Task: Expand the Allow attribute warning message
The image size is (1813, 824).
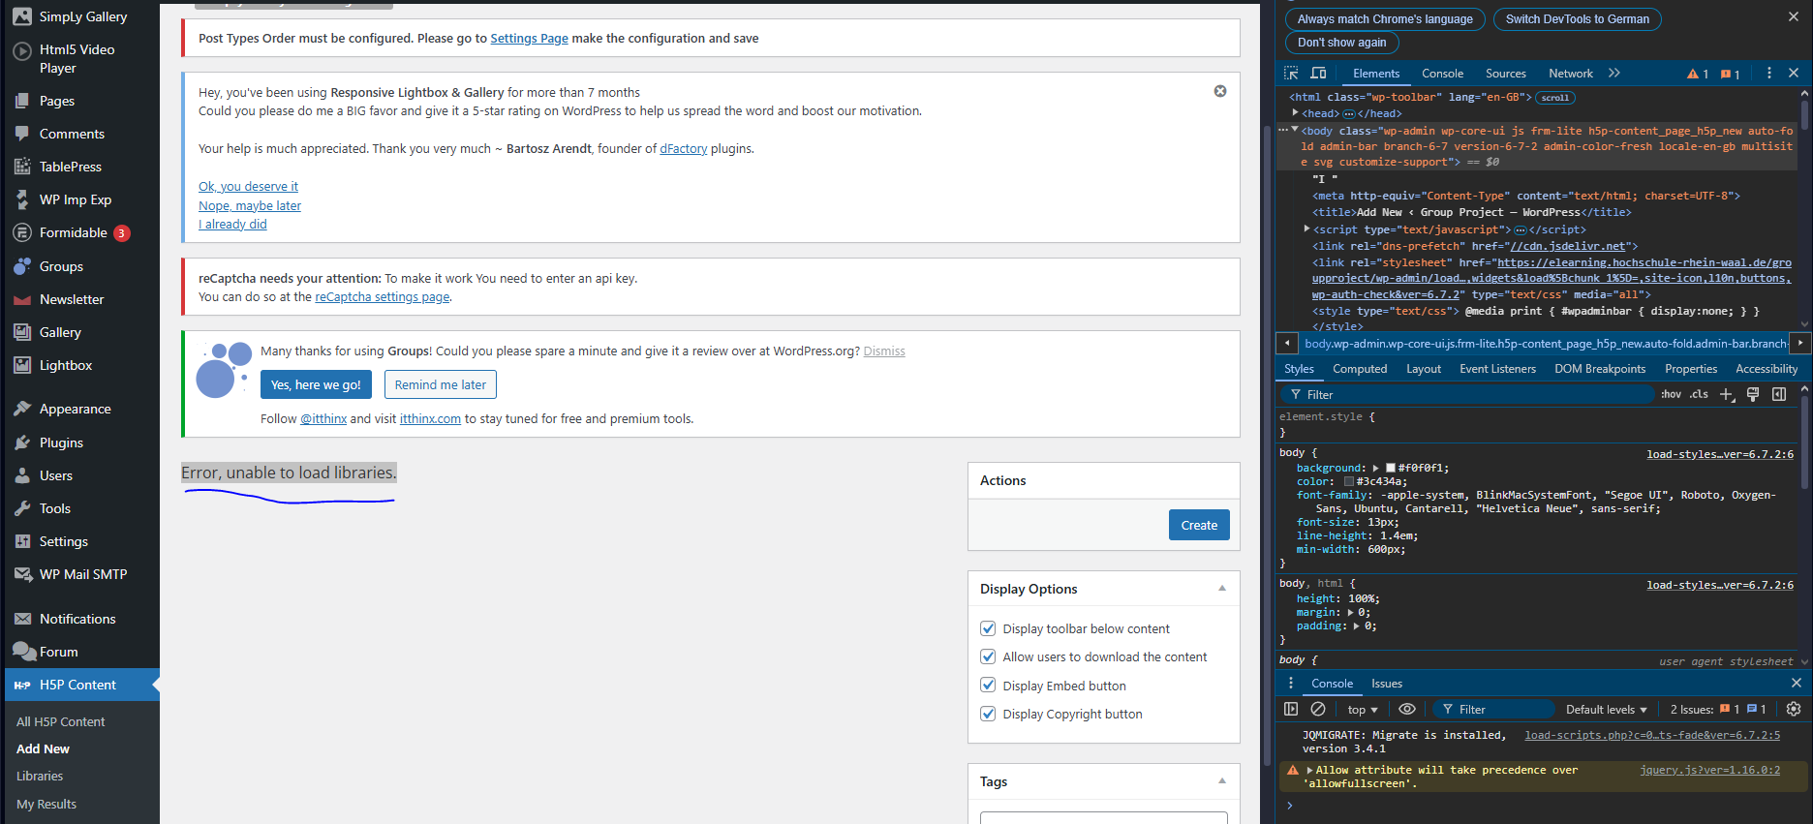Action: tap(1309, 771)
